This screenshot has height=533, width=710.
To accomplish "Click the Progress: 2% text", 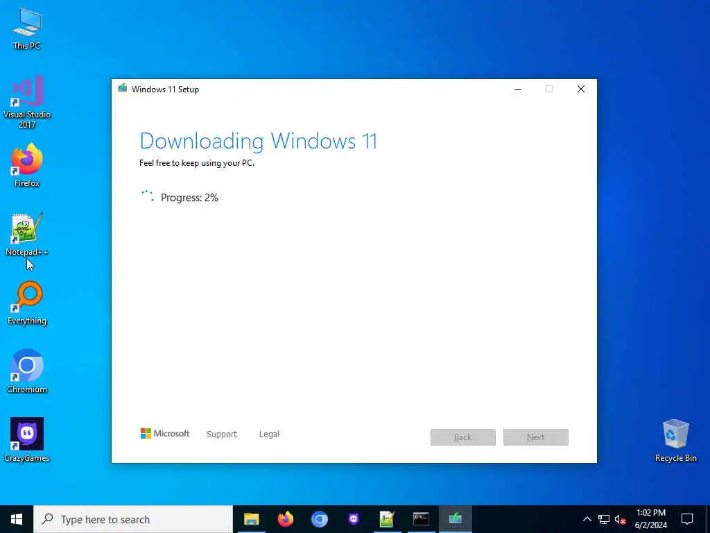I will 189,198.
